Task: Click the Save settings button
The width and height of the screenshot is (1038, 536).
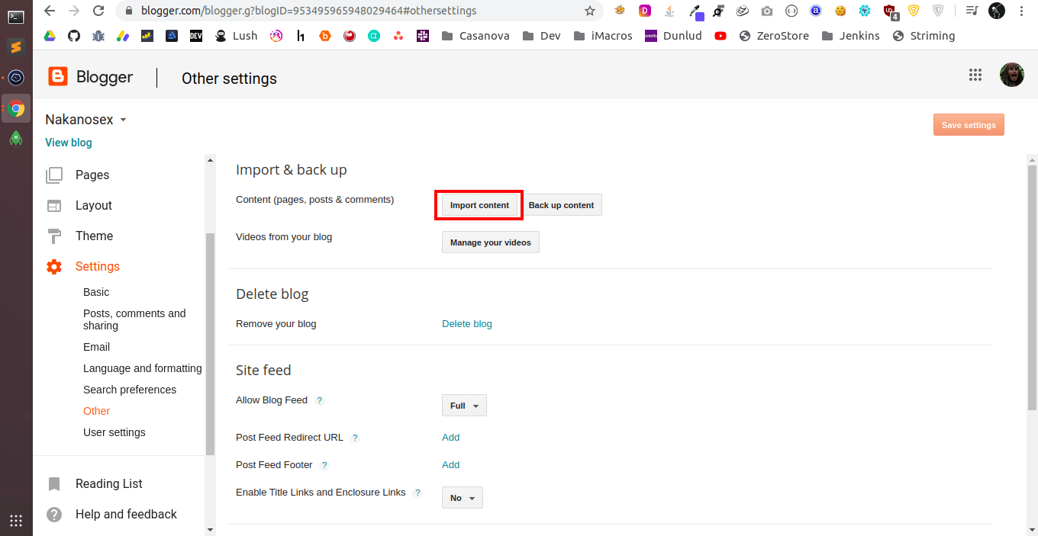Action: (x=968, y=124)
